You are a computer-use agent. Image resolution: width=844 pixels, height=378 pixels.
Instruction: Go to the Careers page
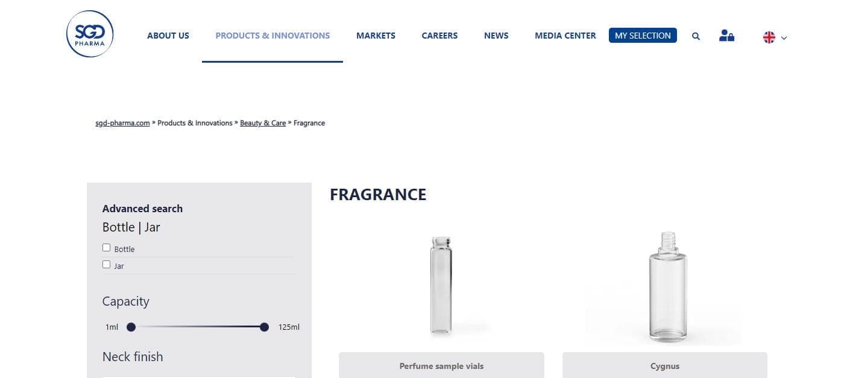coord(439,36)
